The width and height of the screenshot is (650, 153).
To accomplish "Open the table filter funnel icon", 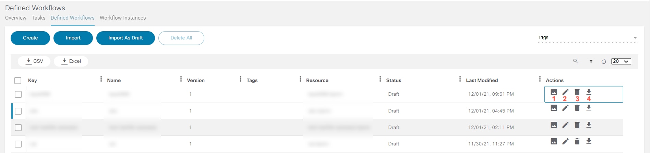I will 591,61.
